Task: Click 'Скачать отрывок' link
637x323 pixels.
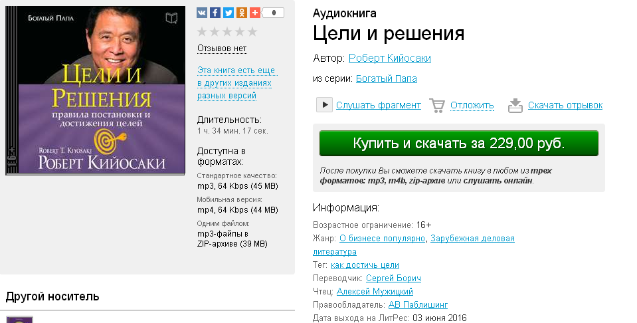Action: (565, 105)
